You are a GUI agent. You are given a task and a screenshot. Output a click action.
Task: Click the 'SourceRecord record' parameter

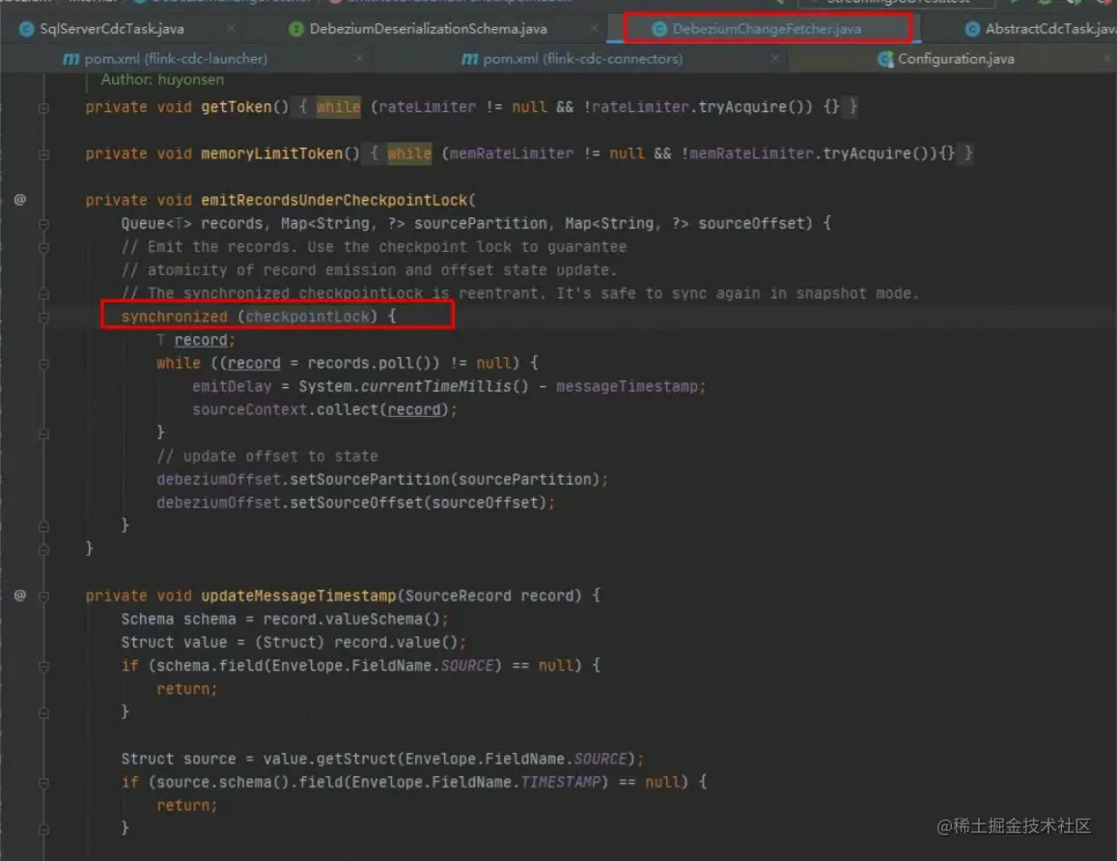point(493,596)
